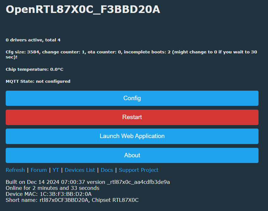Click the 'Online for 2 minutes' uptime line
Image resolution: width=268 pixels, height=211 pixels.
click(x=52, y=188)
